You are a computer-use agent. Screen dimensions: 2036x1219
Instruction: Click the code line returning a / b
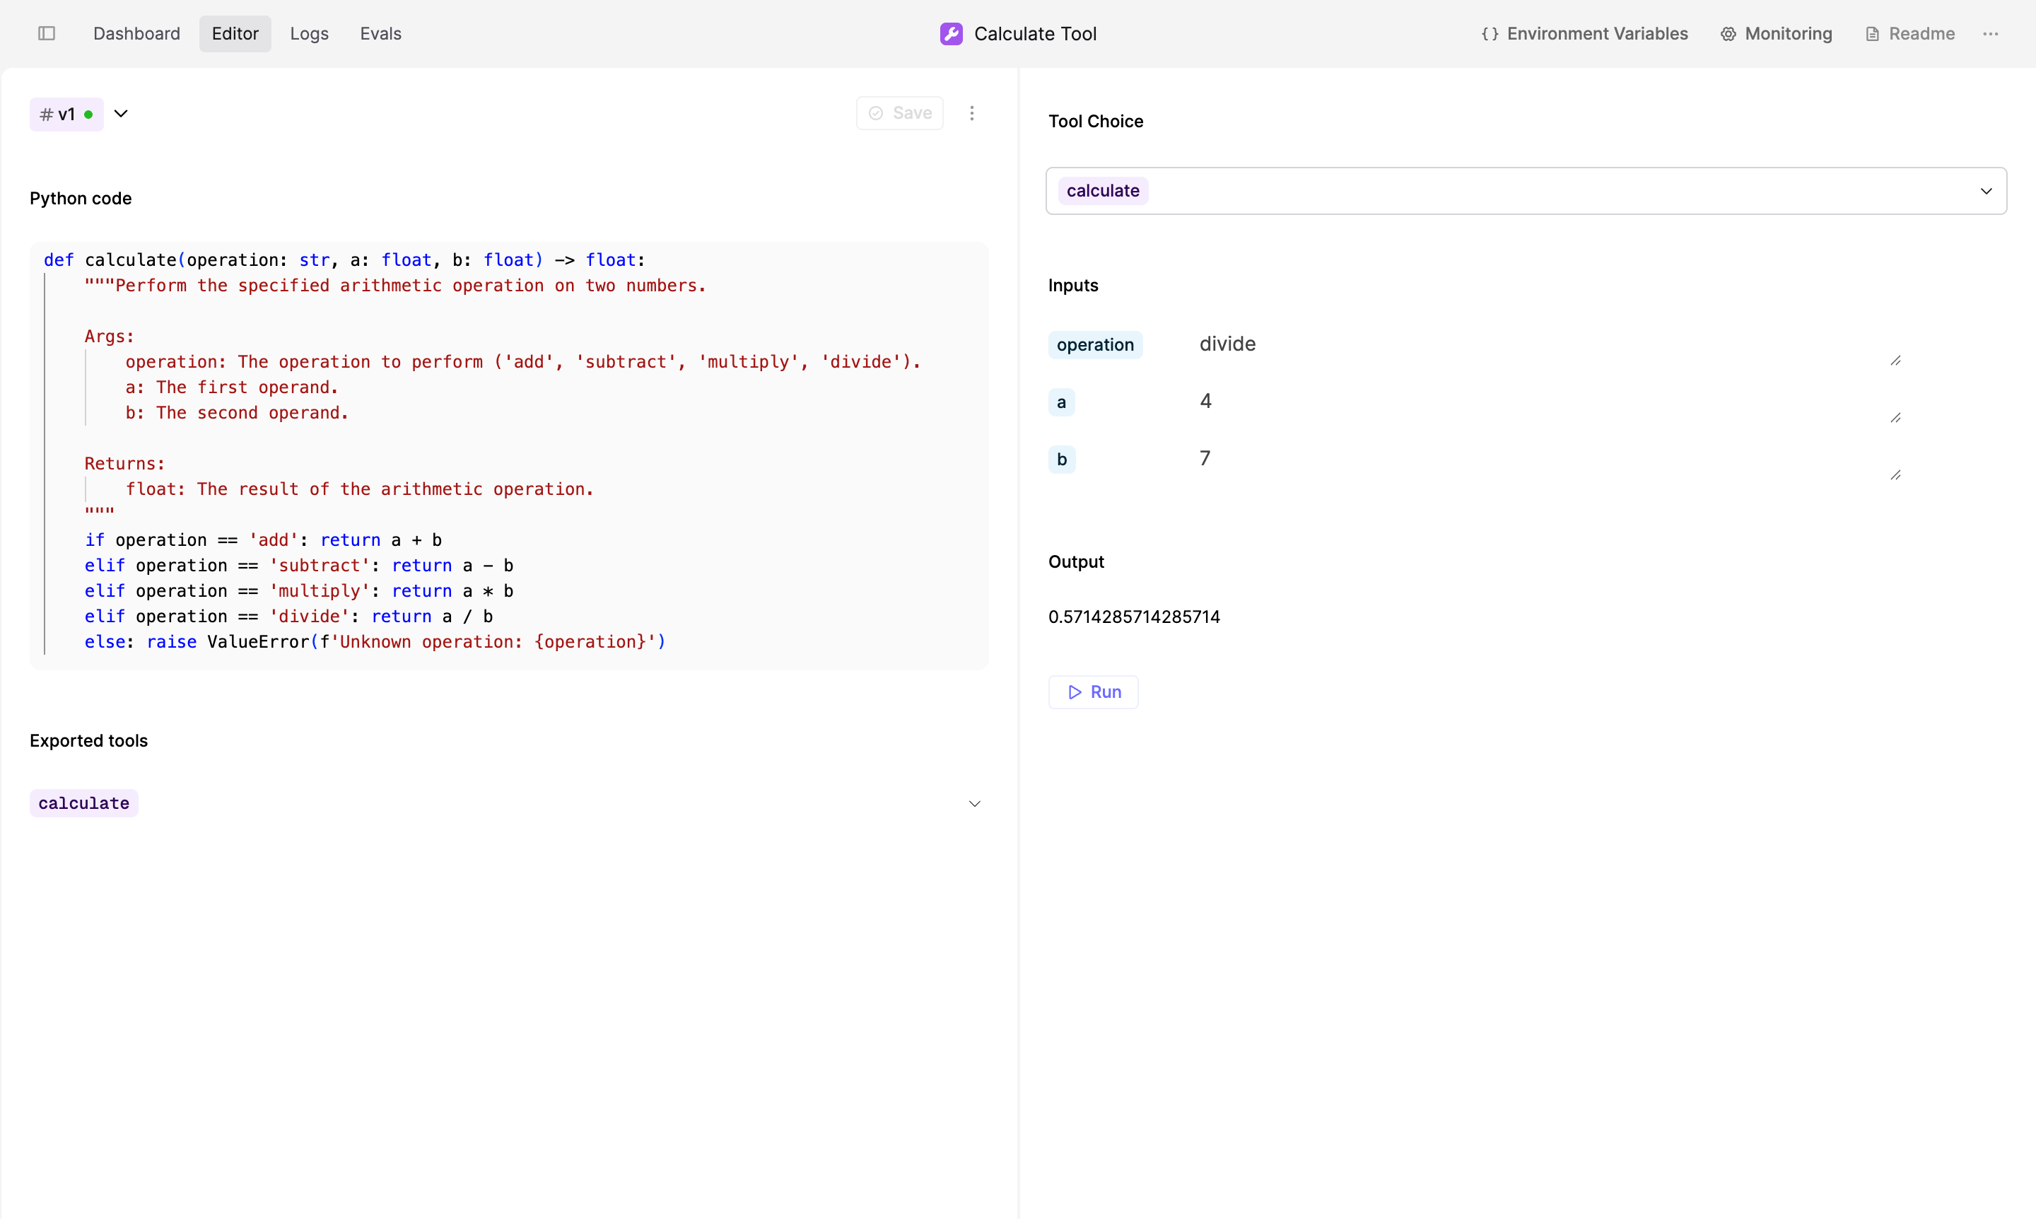[288, 617]
